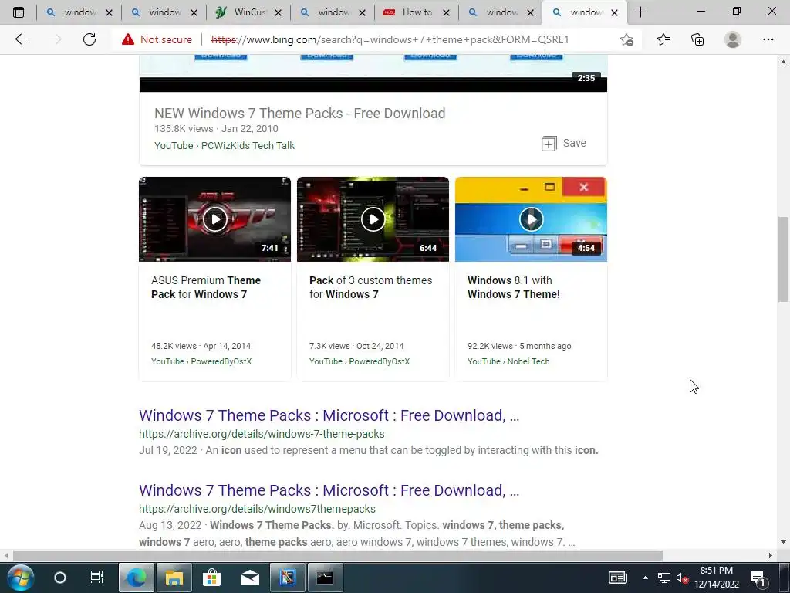The width and height of the screenshot is (790, 593).
Task: Open the notification center
Action: point(758,578)
